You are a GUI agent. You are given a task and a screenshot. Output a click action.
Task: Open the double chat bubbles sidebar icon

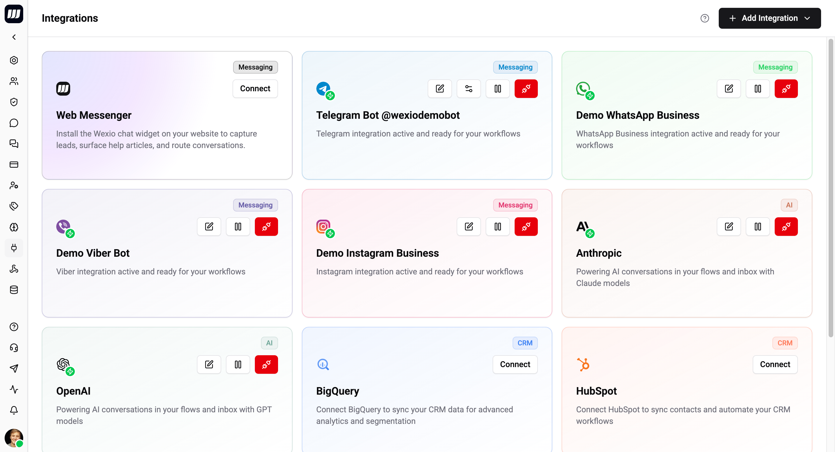click(x=14, y=143)
